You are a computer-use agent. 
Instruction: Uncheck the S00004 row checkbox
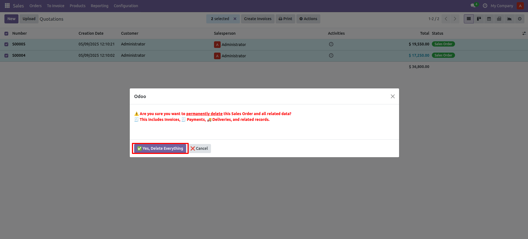point(6,56)
